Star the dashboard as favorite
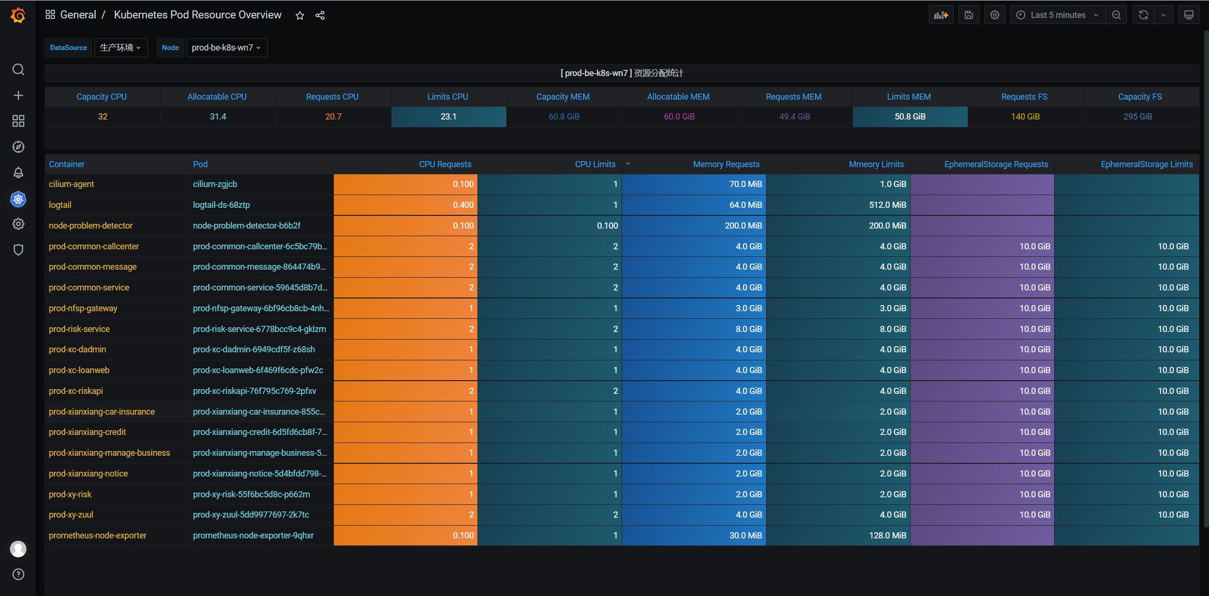The width and height of the screenshot is (1209, 596). click(x=299, y=16)
